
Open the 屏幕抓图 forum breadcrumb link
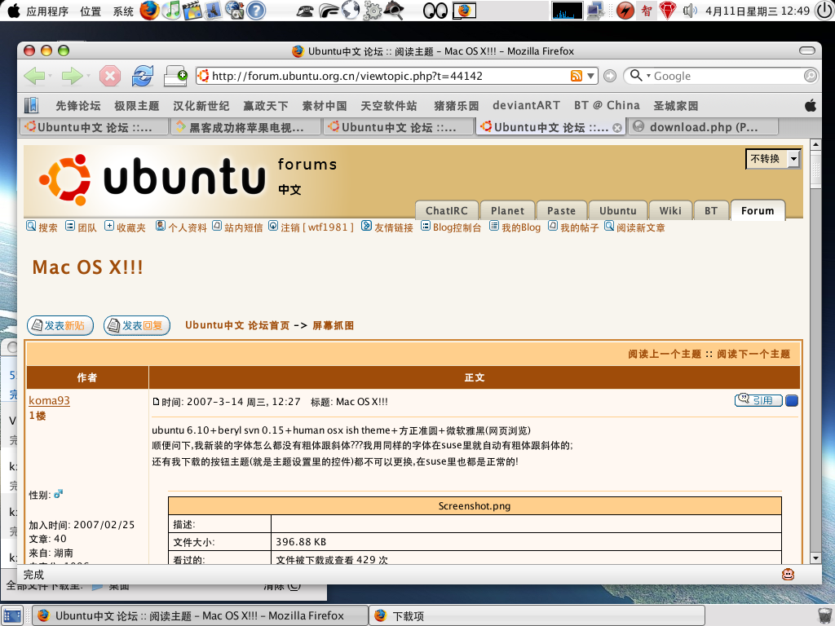[x=333, y=325]
